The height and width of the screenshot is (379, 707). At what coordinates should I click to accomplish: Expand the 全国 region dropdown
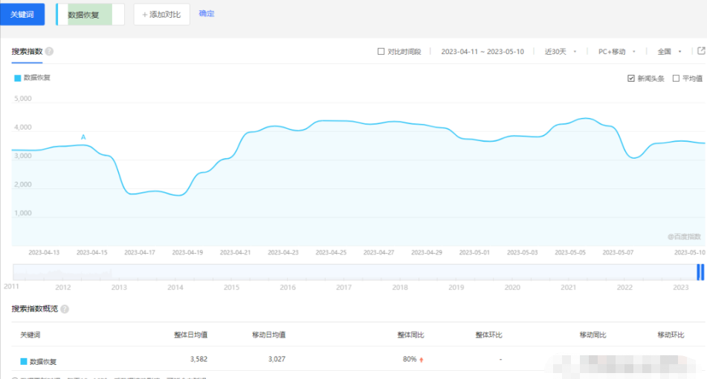[669, 52]
